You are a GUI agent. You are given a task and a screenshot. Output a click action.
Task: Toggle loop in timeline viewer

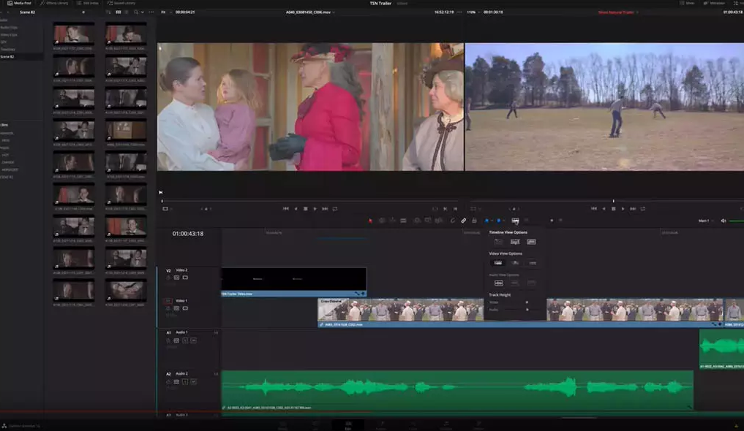pos(643,208)
